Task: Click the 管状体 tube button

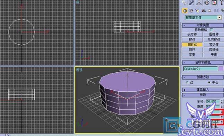Action: [x=214, y=45]
